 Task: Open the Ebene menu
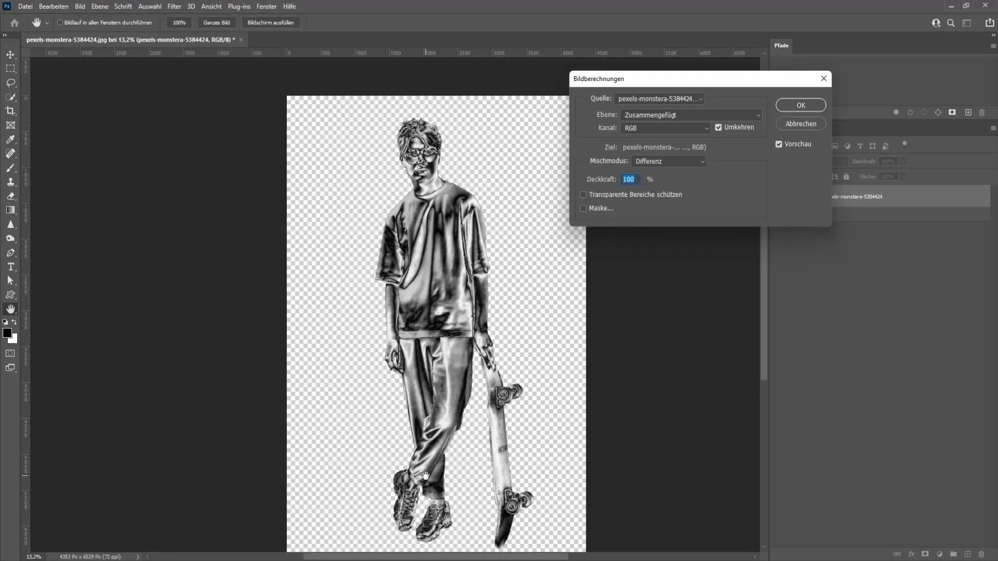(x=100, y=6)
